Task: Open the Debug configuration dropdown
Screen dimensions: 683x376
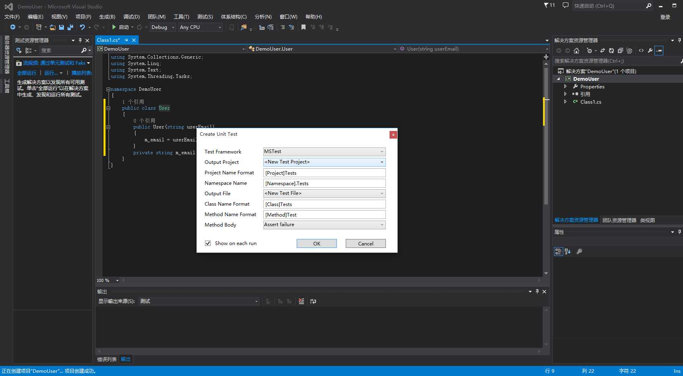Action: click(x=163, y=27)
